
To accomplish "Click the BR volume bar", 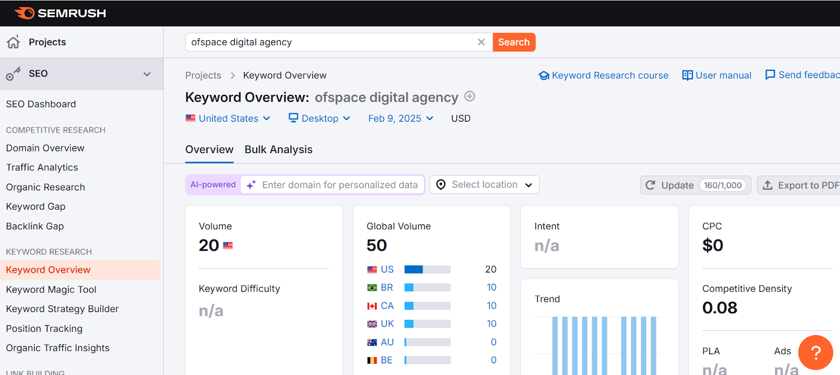I will [x=427, y=287].
